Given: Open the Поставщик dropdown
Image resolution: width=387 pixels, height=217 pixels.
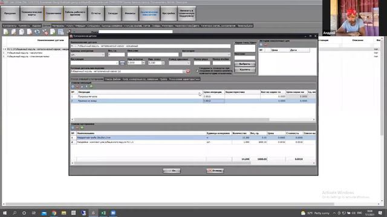Looking at the screenshot, I should click(94, 63).
